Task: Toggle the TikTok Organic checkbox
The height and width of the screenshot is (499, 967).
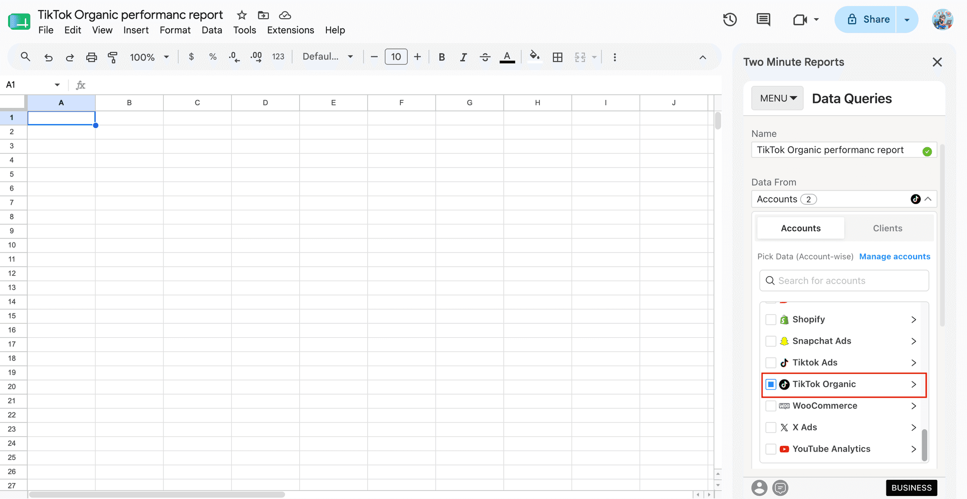Action: pos(771,385)
